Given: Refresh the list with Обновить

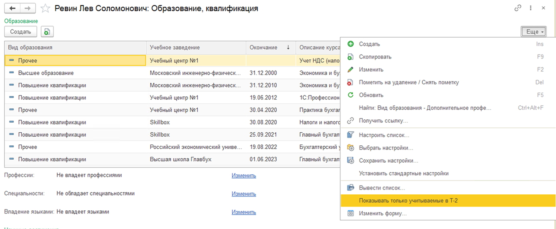Looking at the screenshot, I should [x=371, y=95].
